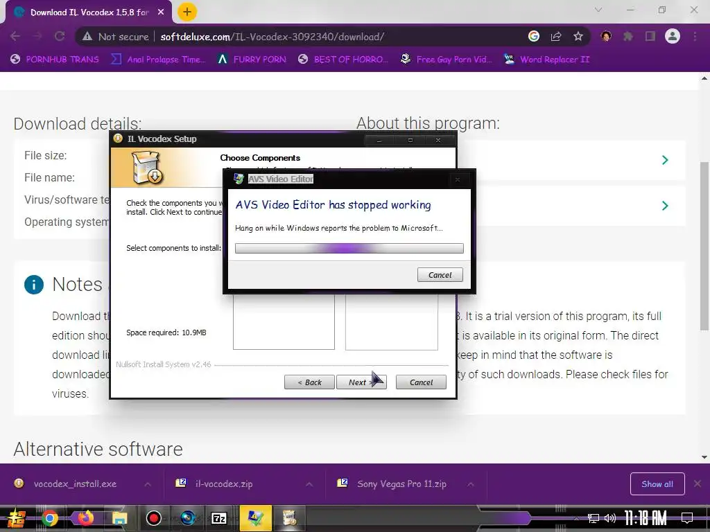Click Show all downloads
Screen dimensions: 710x532
(x=657, y=484)
